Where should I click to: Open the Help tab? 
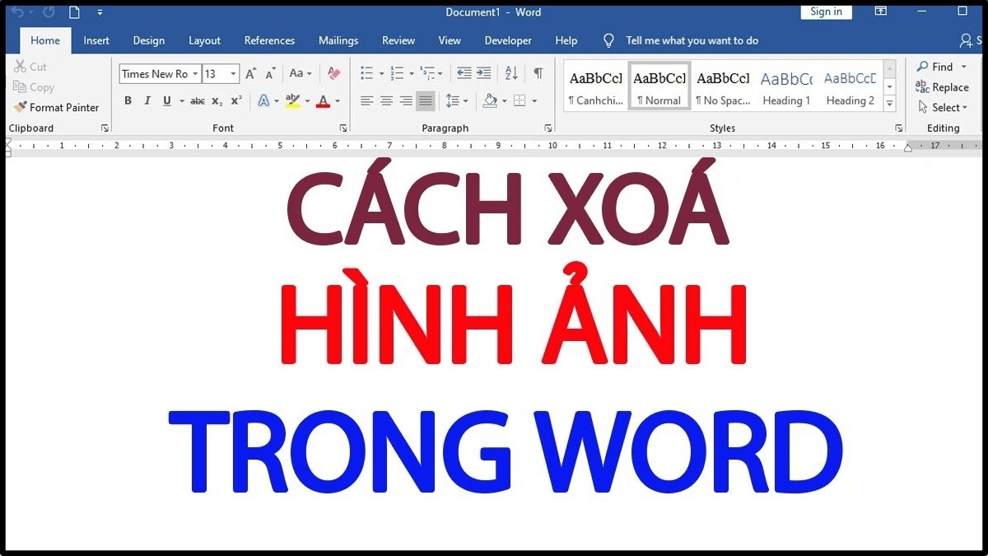point(566,40)
